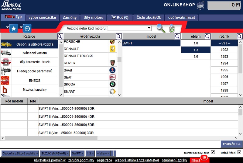Click the Seat brand logo
243x163 pixels.
click(x=112, y=77)
